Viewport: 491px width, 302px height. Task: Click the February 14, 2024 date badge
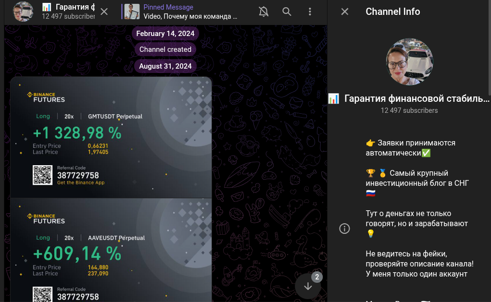pyautogui.click(x=165, y=34)
